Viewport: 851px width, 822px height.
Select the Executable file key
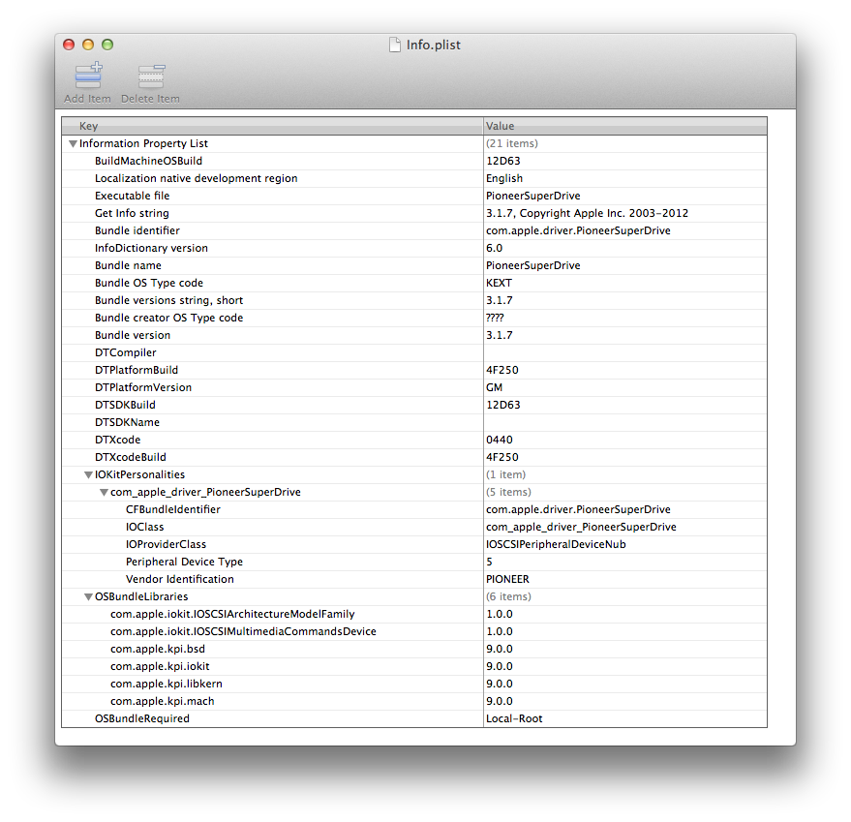click(x=132, y=196)
